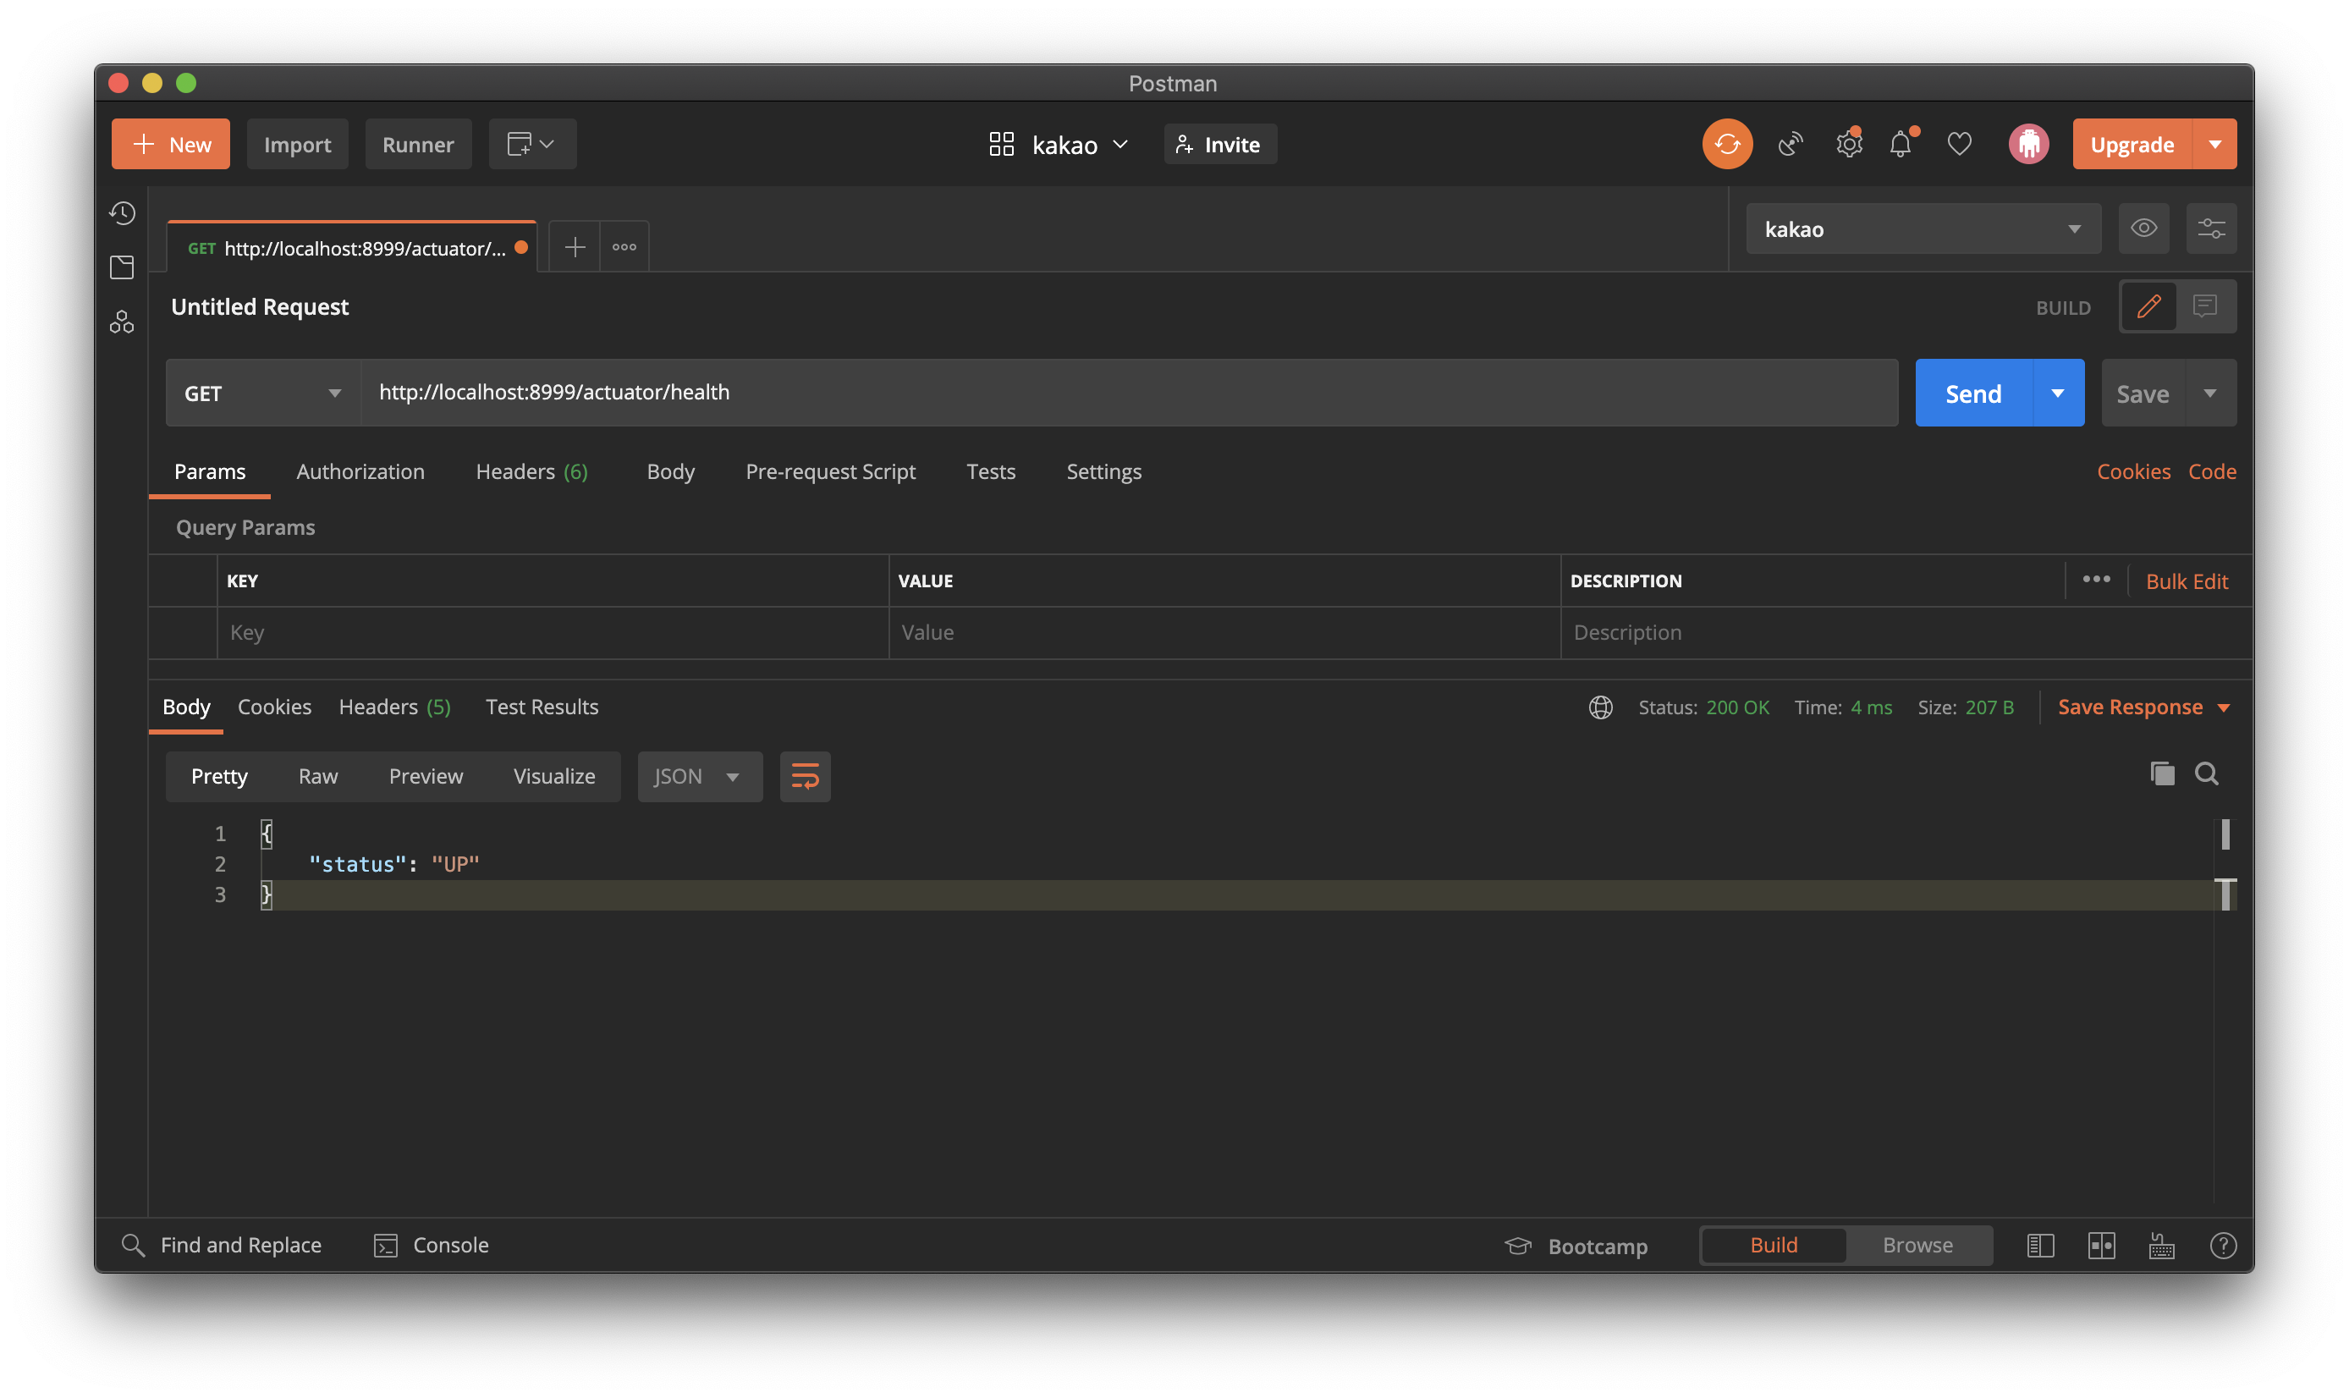Open the kakao environment selector
Viewport: 2349px width, 1398px height.
1923,229
